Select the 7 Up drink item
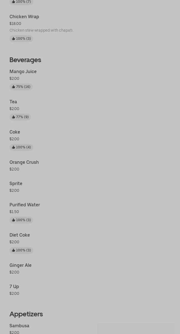 14,287
